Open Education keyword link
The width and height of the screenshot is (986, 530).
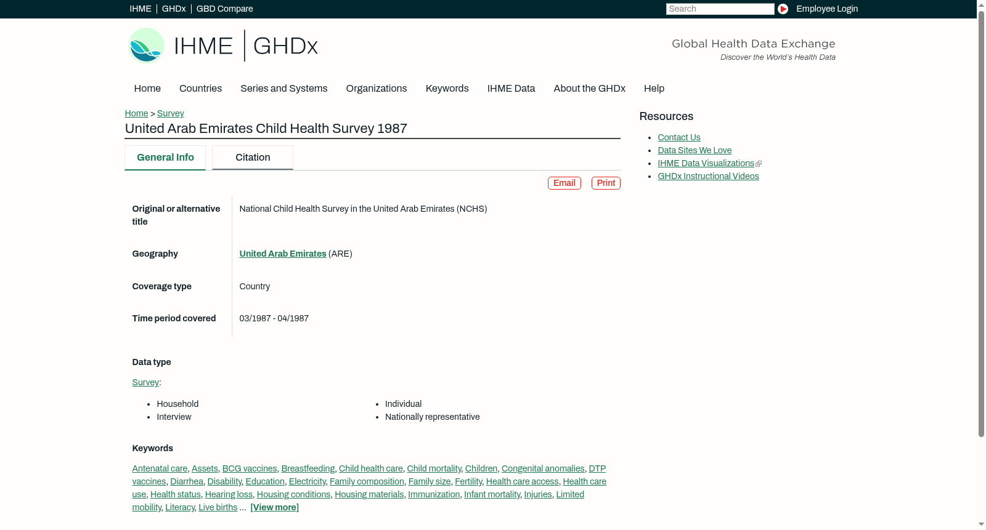pos(265,481)
